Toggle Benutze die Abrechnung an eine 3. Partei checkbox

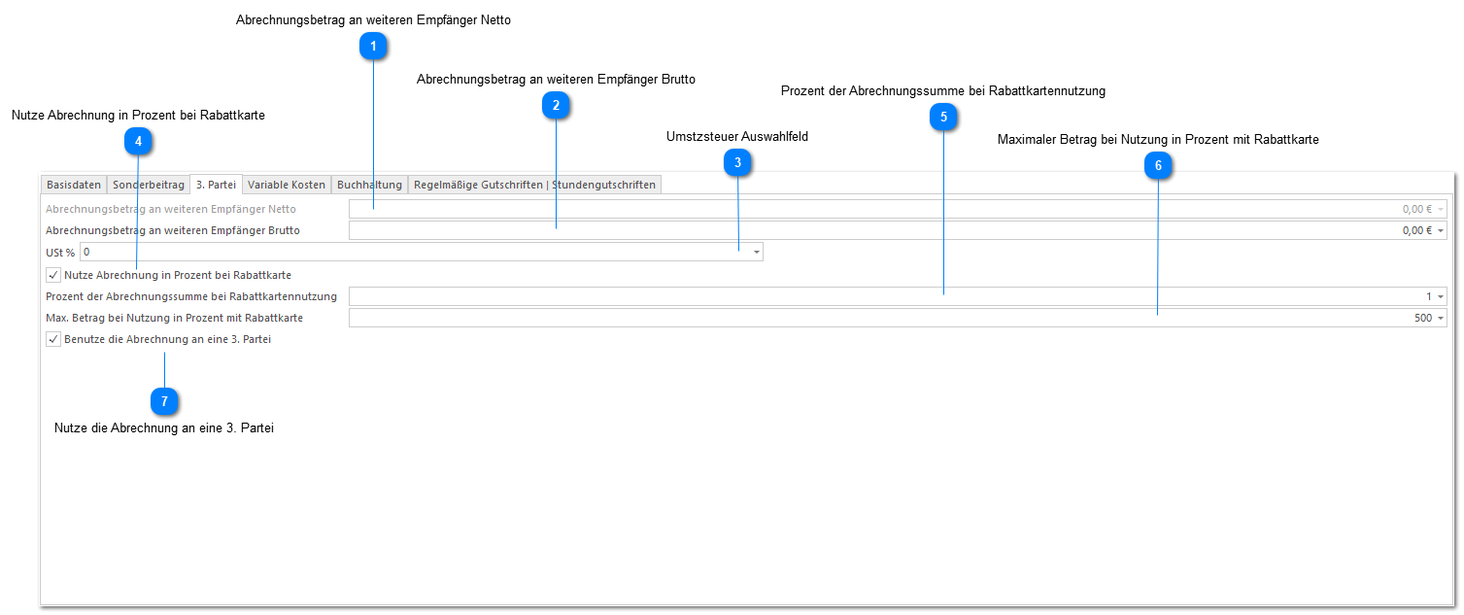point(53,339)
